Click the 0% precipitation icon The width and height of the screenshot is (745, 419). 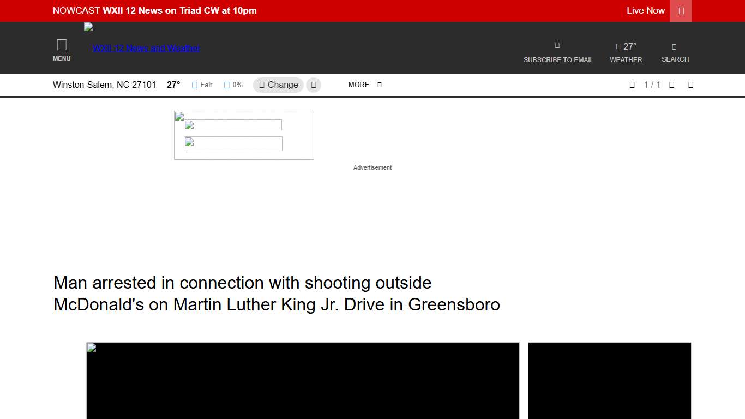pos(227,85)
